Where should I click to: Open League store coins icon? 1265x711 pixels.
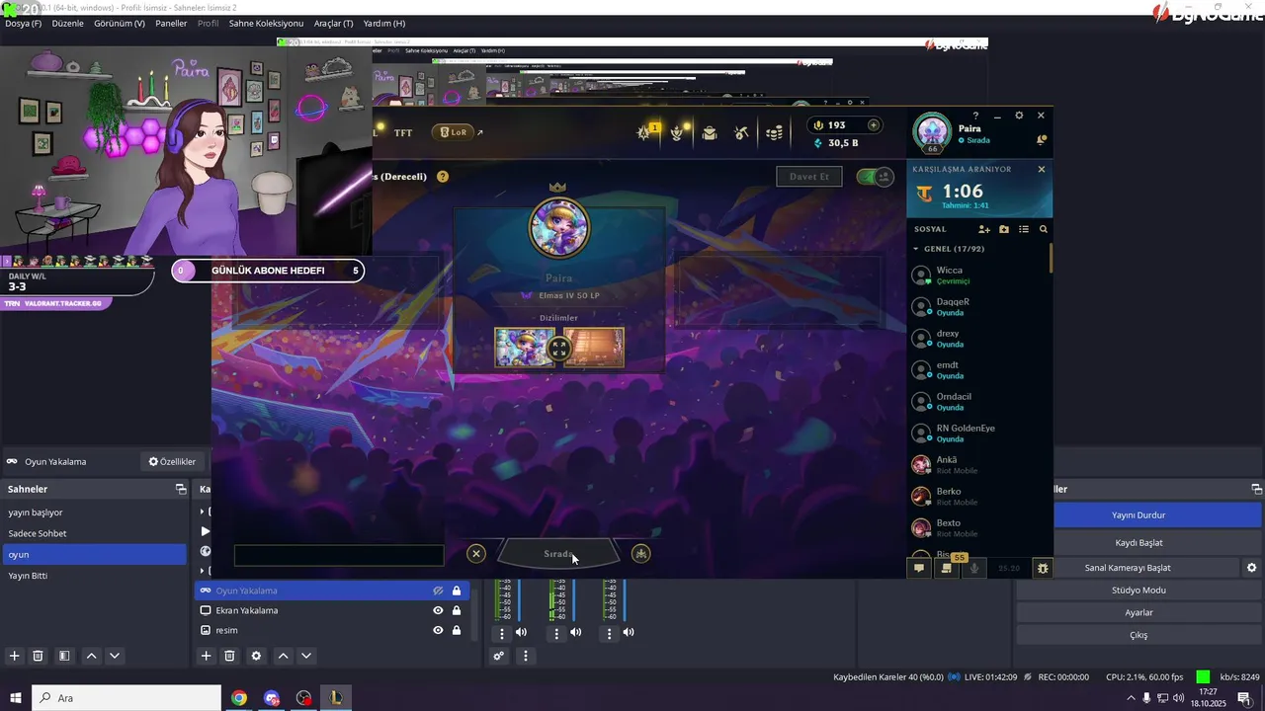776,133
